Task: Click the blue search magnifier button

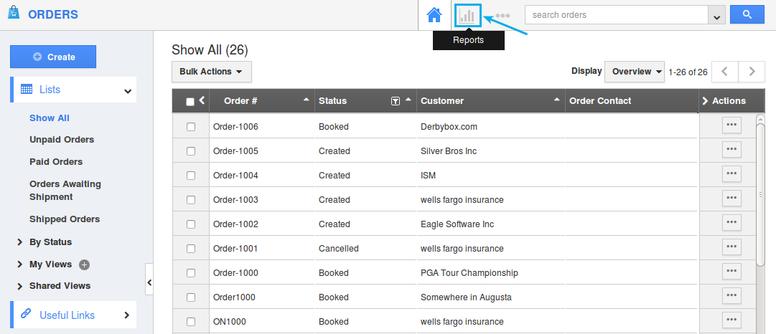Action: click(747, 14)
